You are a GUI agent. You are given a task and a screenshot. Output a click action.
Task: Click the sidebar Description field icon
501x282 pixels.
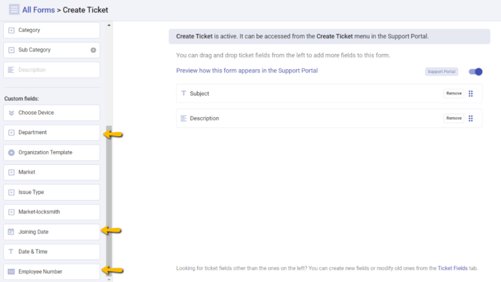click(x=11, y=70)
